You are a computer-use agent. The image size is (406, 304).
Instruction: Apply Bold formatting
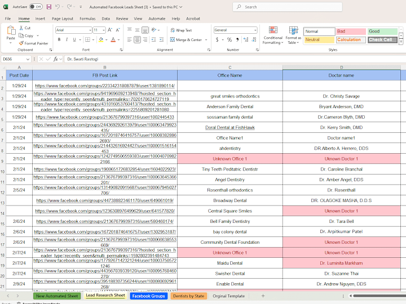[x=59, y=39]
